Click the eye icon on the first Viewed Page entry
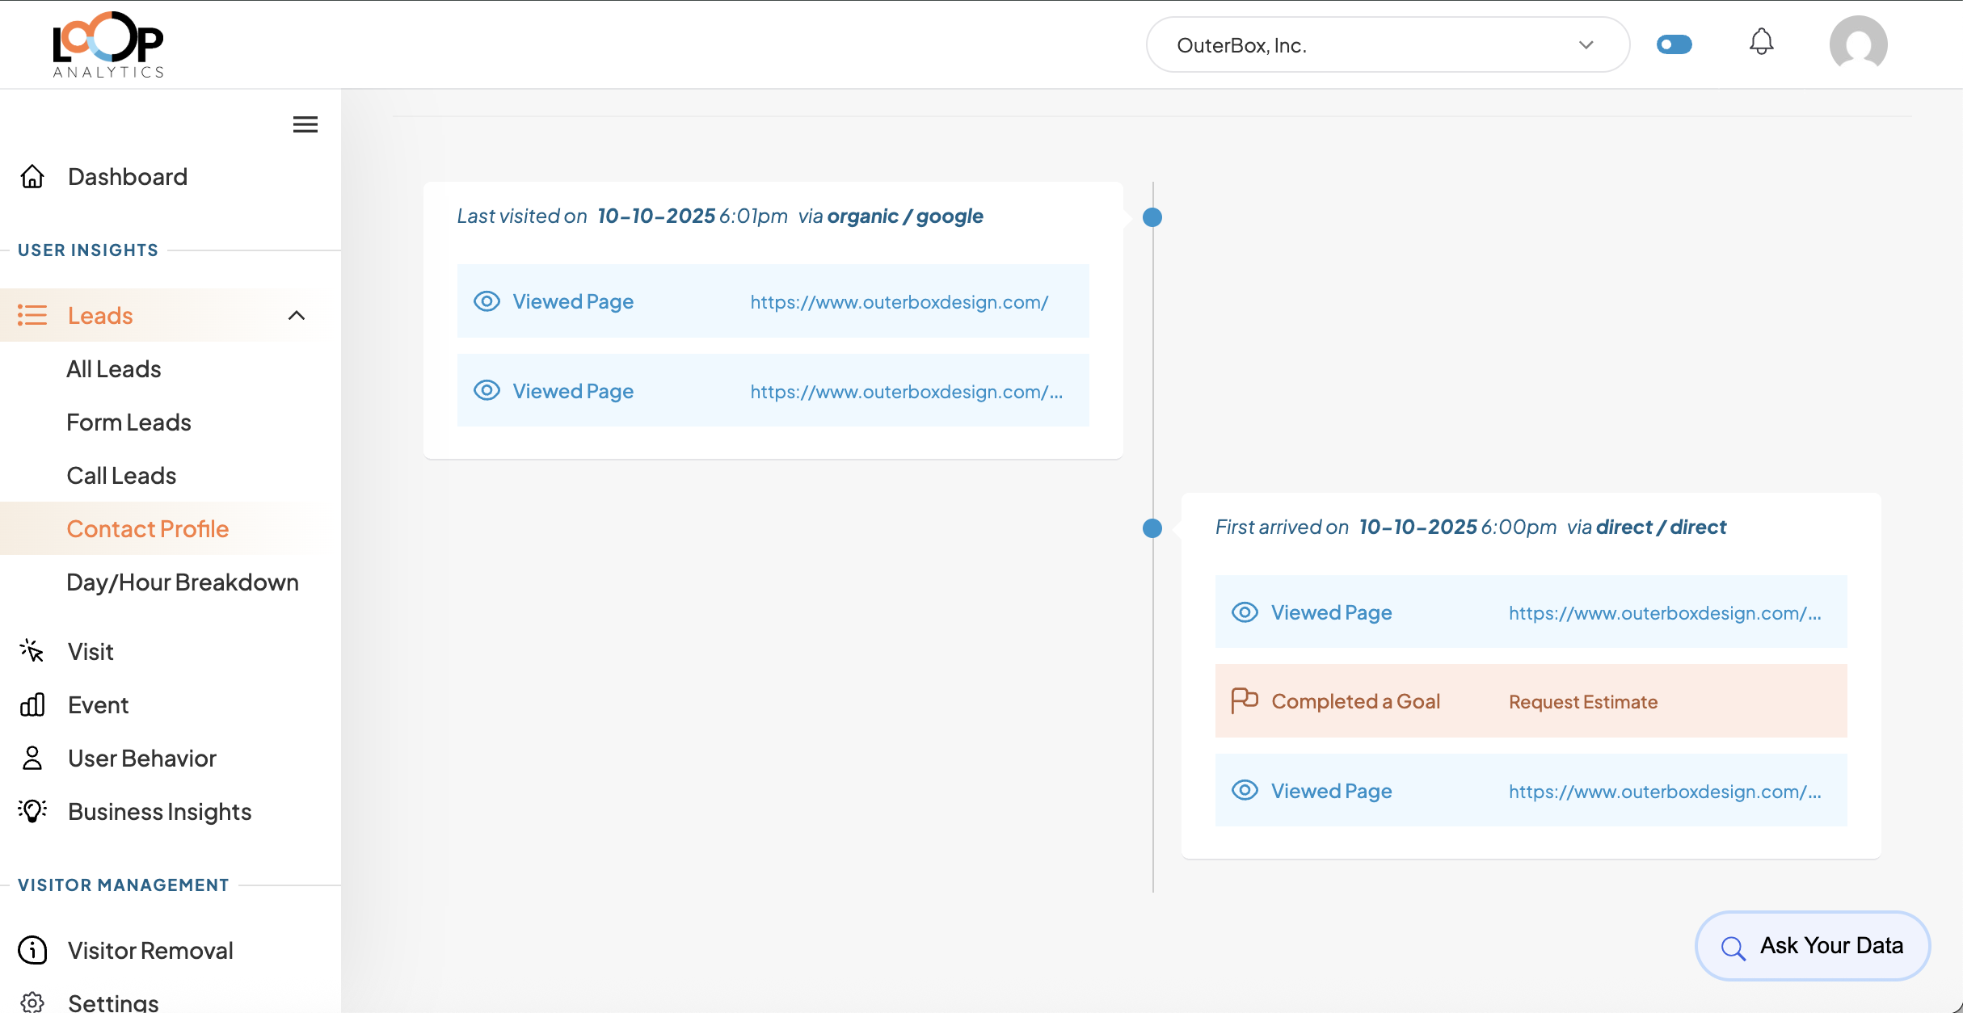Screen dimensions: 1963x1013 487,301
